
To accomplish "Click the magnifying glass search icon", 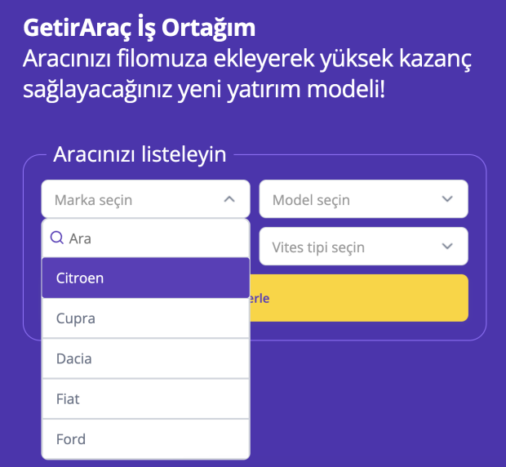I will (57, 238).
